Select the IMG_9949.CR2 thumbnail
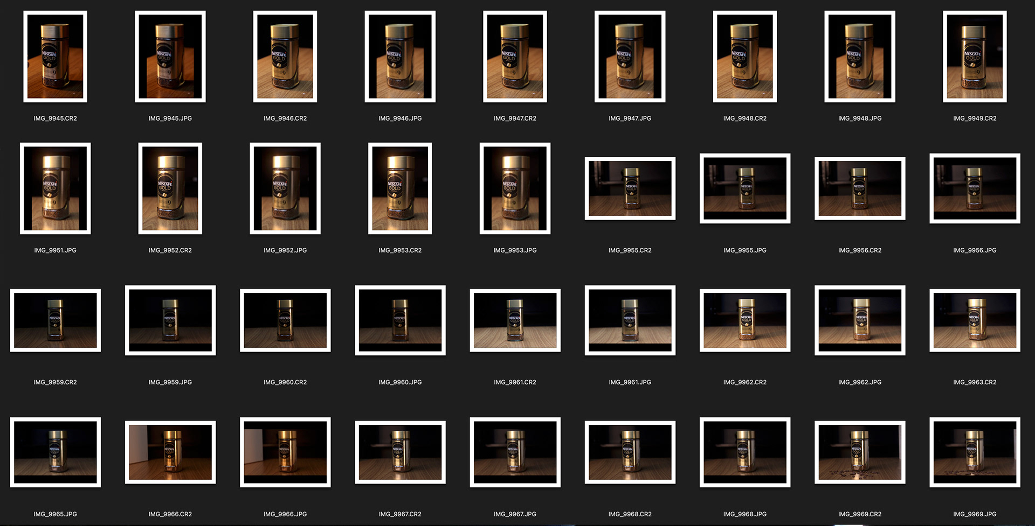The image size is (1035, 526). 975,57
